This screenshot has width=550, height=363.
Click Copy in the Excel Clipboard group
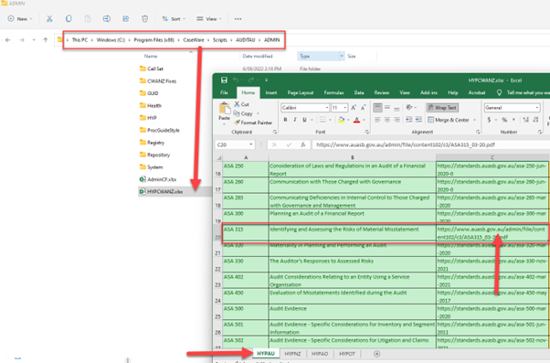click(x=243, y=113)
